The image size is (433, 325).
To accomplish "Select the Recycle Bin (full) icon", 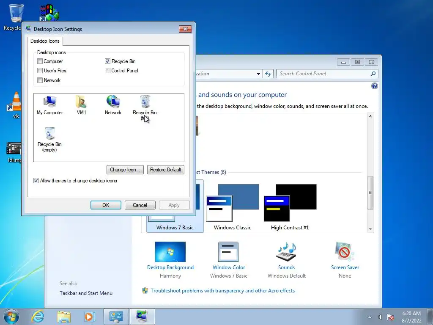I will pyautogui.click(x=145, y=108).
